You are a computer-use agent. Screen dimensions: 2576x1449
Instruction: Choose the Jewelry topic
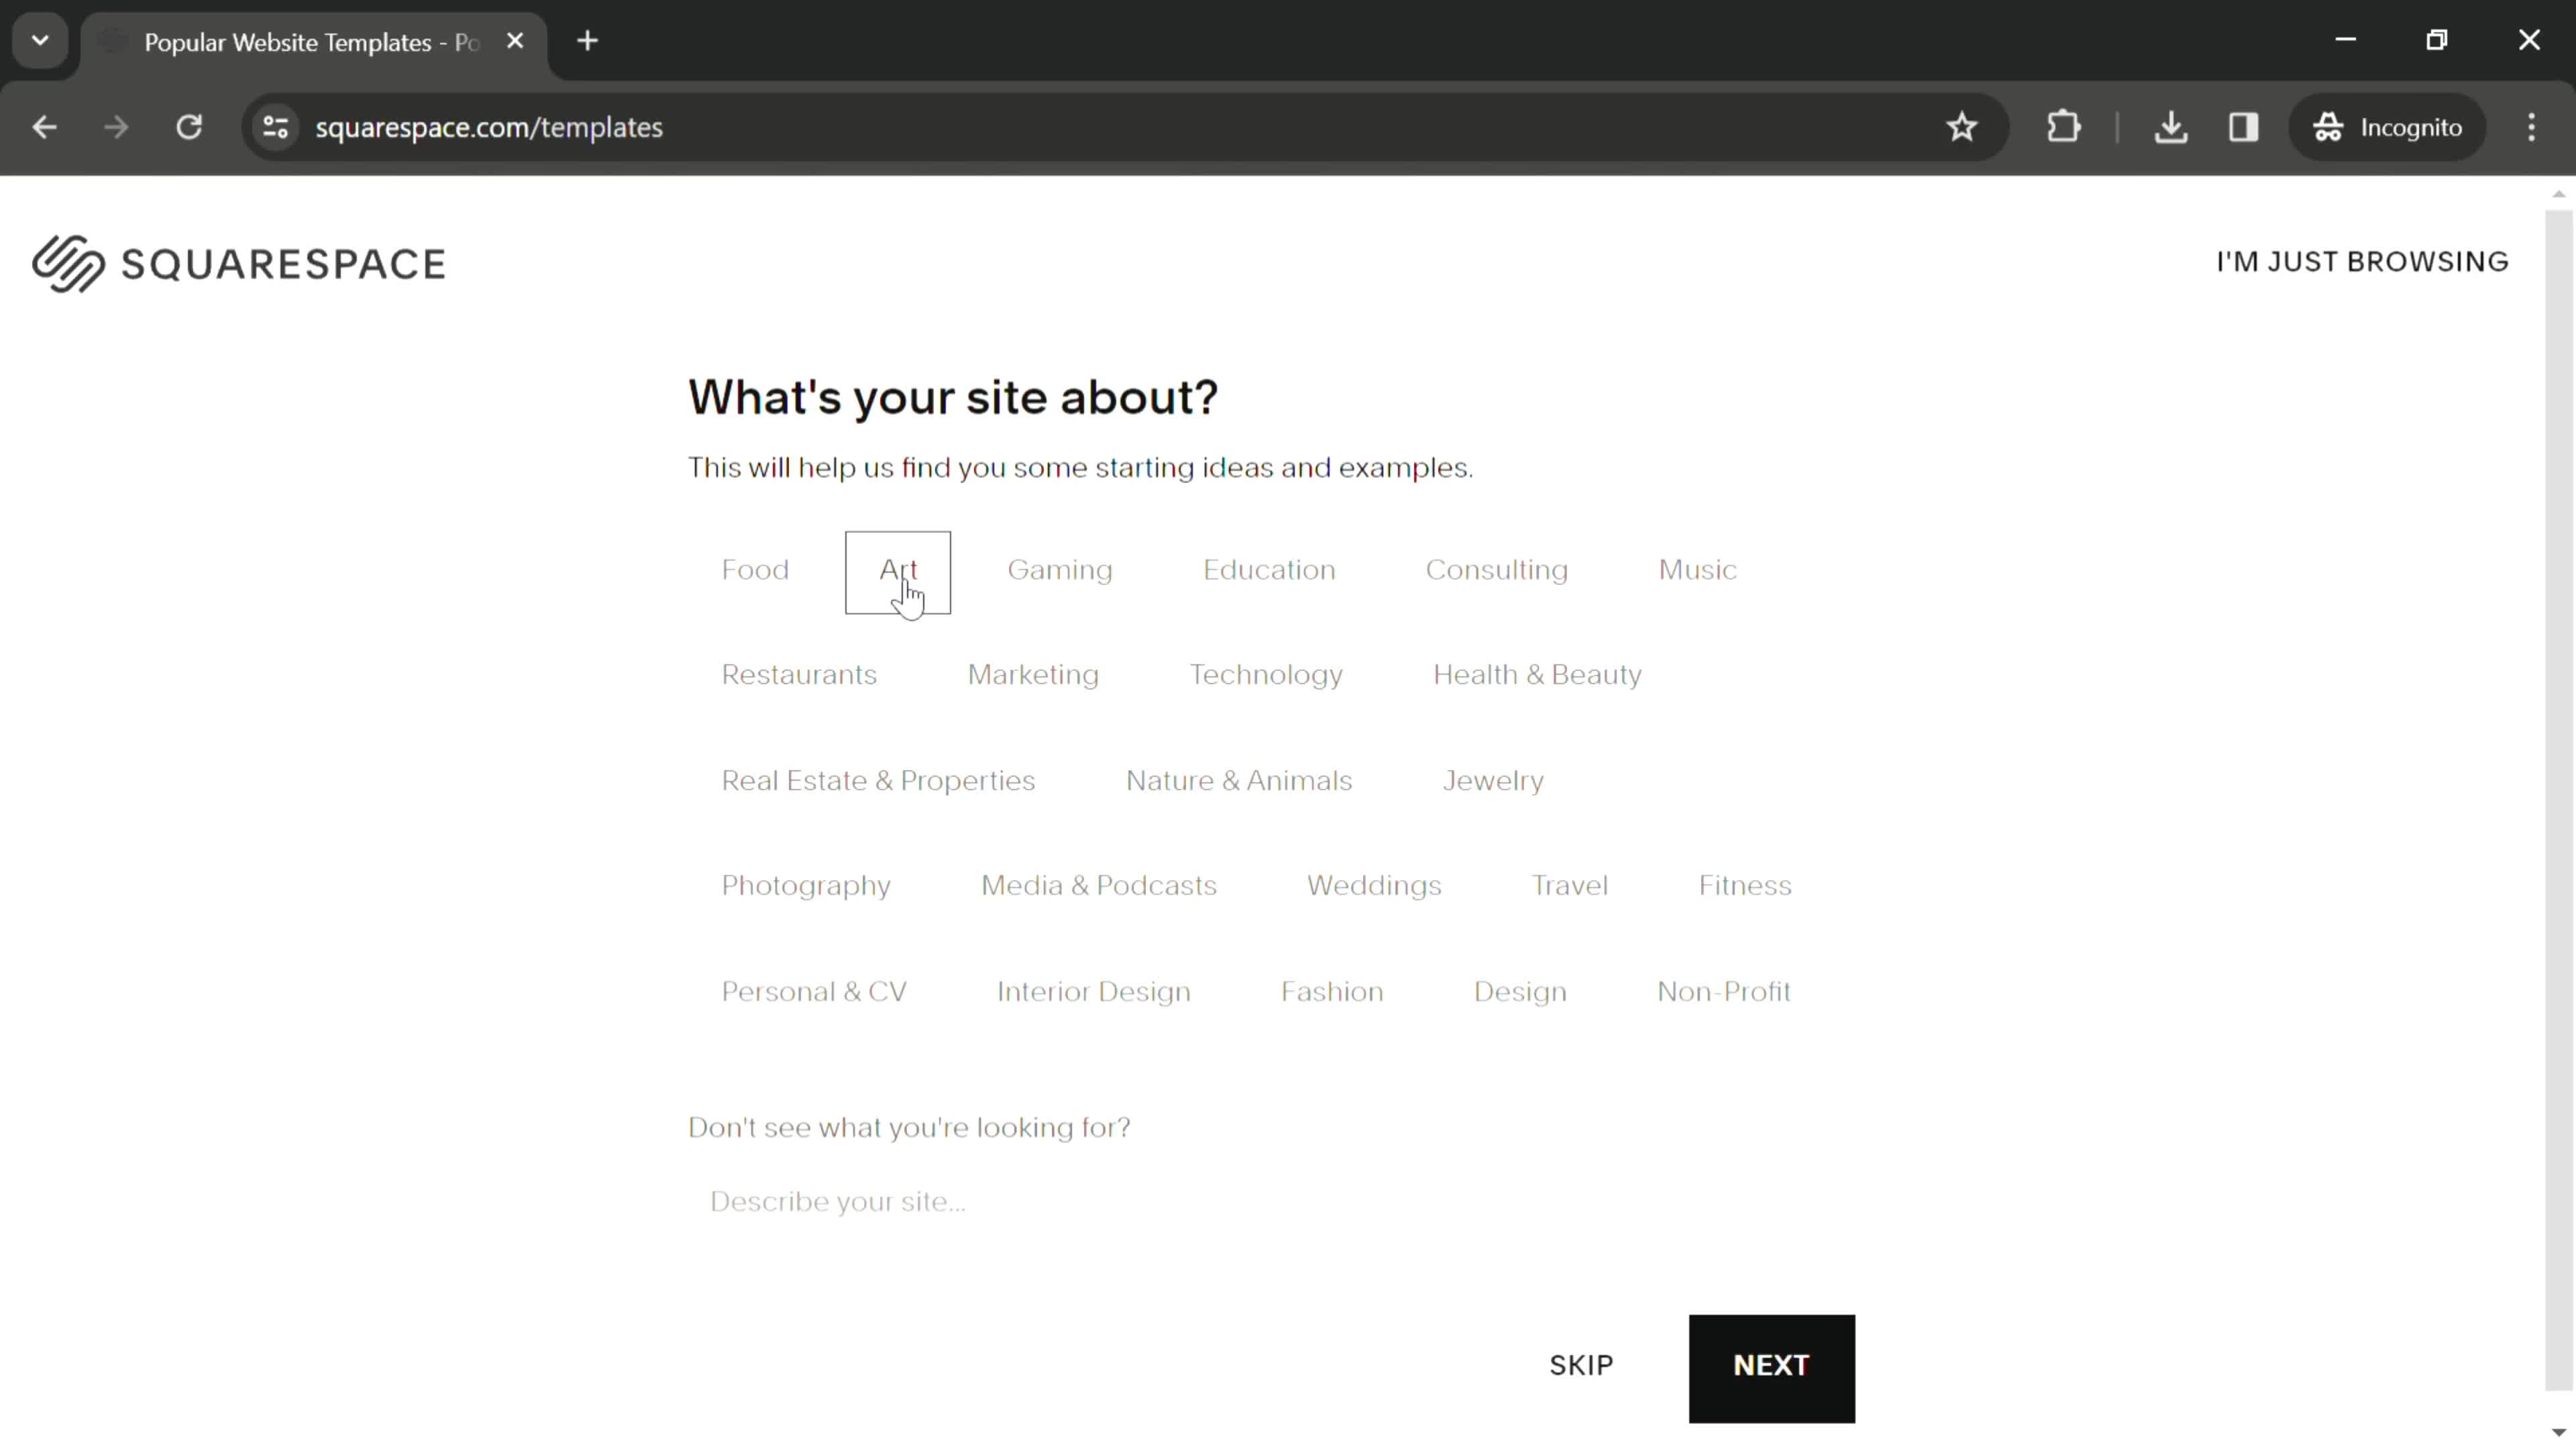1493,781
